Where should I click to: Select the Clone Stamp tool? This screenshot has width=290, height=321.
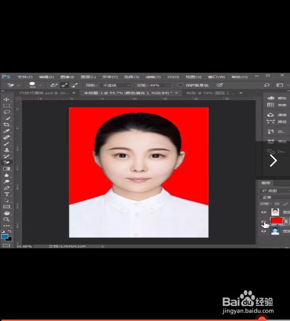6,150
